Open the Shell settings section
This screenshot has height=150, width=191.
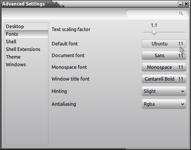(11, 42)
